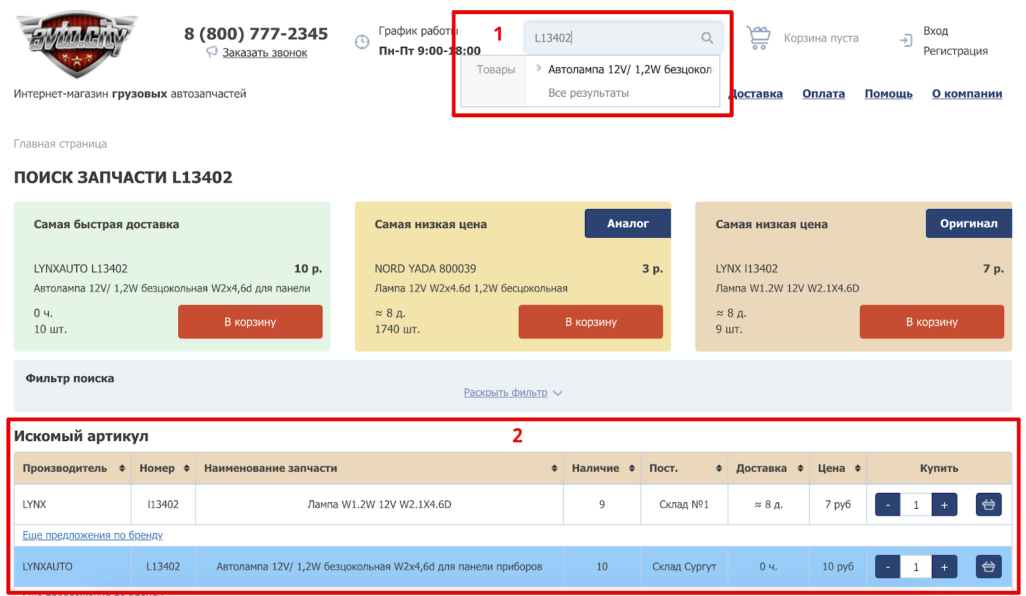The width and height of the screenshot is (1026, 596).
Task: Add LYNX l13402 card to cart
Action: pos(932,322)
